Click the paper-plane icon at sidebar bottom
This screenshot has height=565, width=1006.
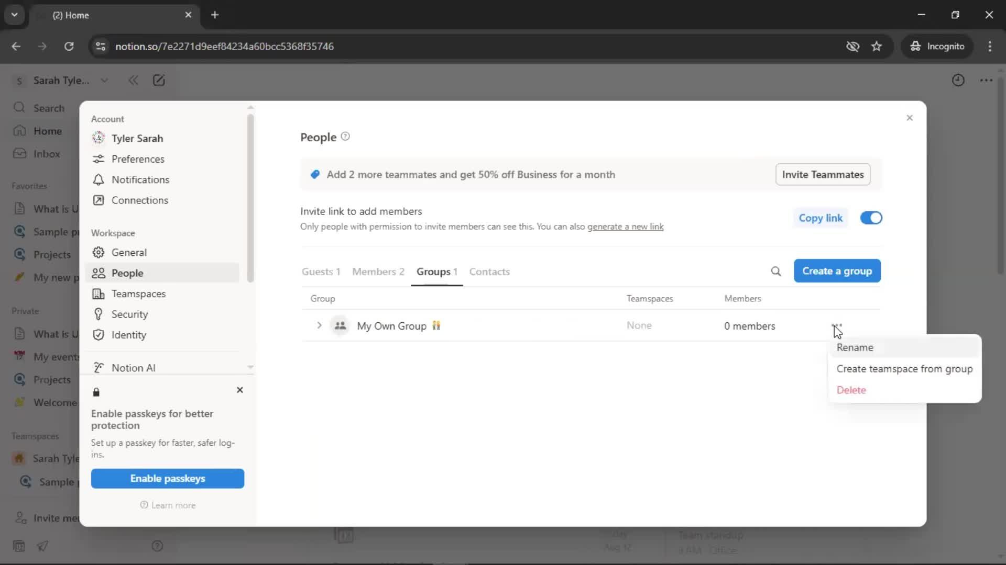coord(42,546)
